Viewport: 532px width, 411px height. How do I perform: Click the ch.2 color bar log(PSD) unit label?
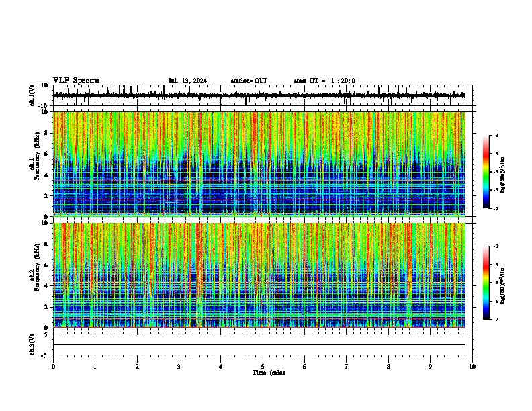(x=503, y=285)
